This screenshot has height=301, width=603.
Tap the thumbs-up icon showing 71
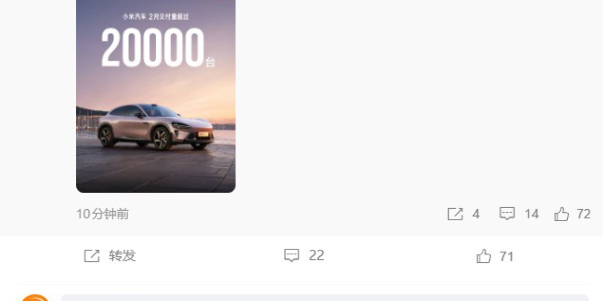click(484, 256)
